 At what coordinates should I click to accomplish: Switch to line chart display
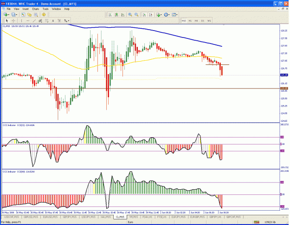tap(122, 14)
